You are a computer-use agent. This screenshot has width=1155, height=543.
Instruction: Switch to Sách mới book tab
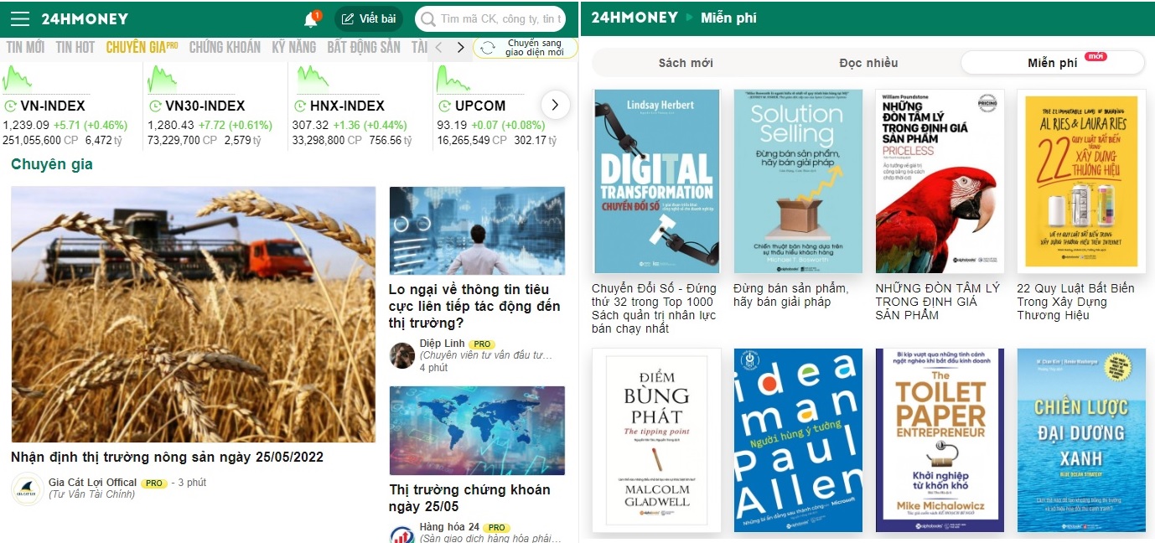pyautogui.click(x=686, y=63)
